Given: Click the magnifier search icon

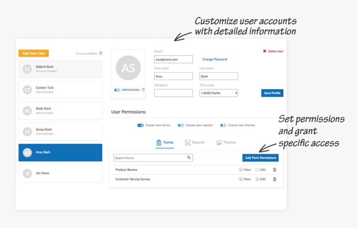Looking at the screenshot, I should (189, 157).
